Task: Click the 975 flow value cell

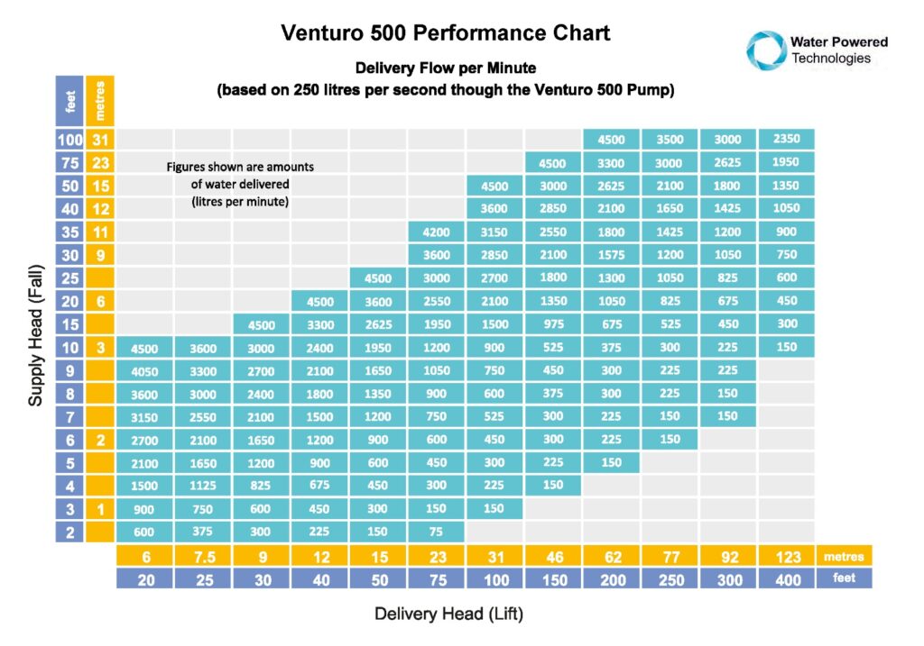Action: pos(553,323)
